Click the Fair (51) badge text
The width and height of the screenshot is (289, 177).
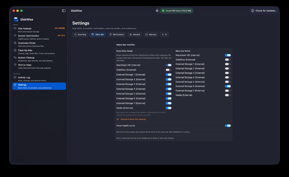tap(61, 35)
